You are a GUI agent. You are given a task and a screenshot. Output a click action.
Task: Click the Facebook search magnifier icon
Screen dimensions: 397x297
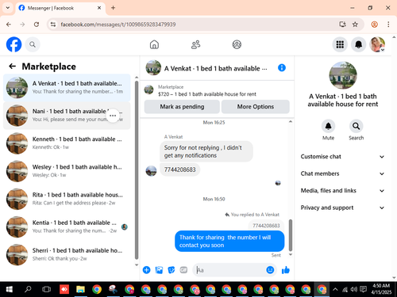(x=33, y=44)
